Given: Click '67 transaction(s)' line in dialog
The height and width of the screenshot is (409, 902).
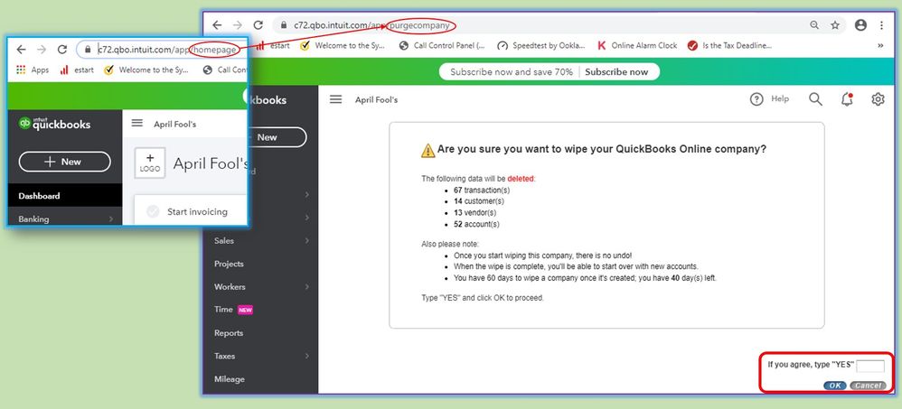Looking at the screenshot, I should point(482,190).
